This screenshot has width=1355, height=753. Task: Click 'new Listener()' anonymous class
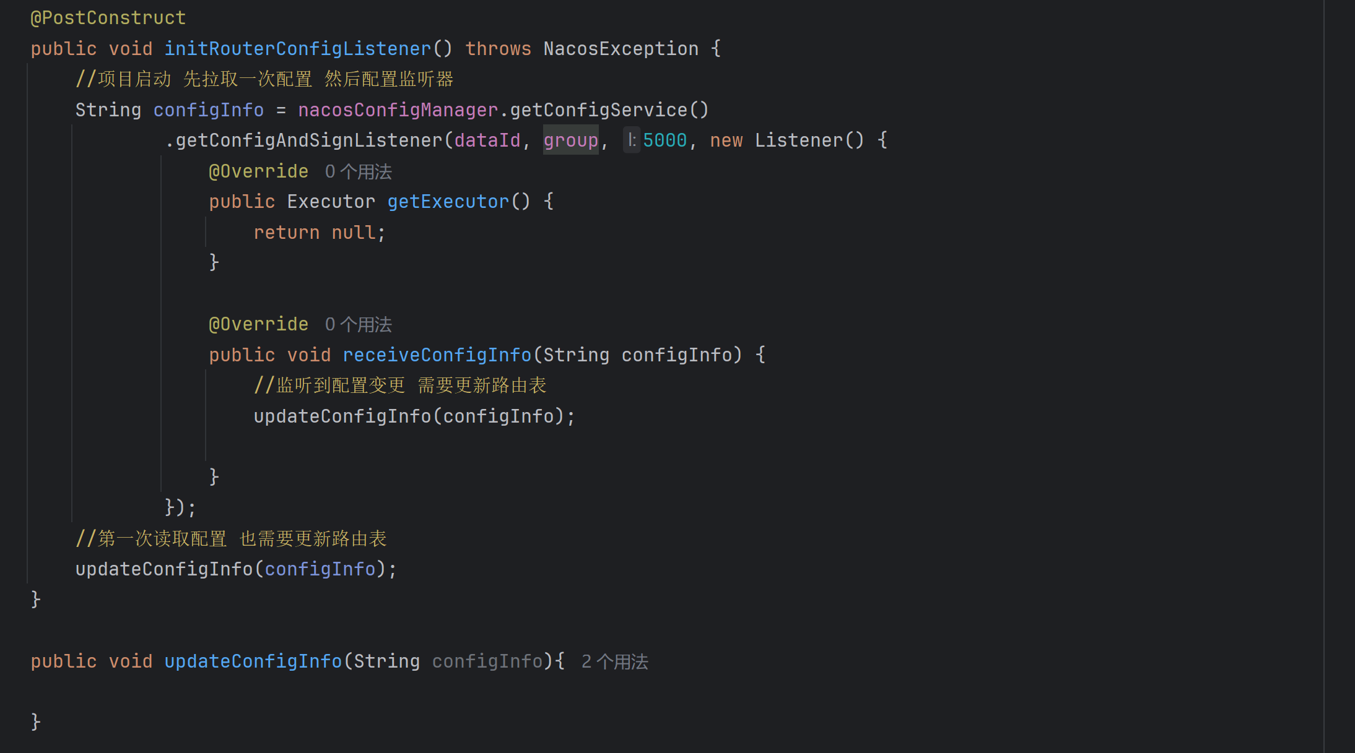(x=786, y=140)
